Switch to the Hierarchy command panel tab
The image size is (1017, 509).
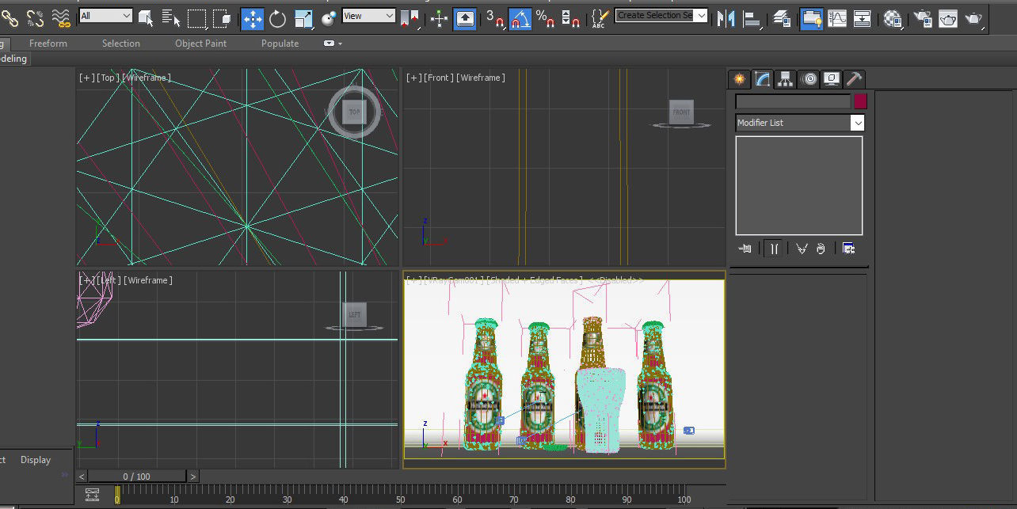click(785, 78)
